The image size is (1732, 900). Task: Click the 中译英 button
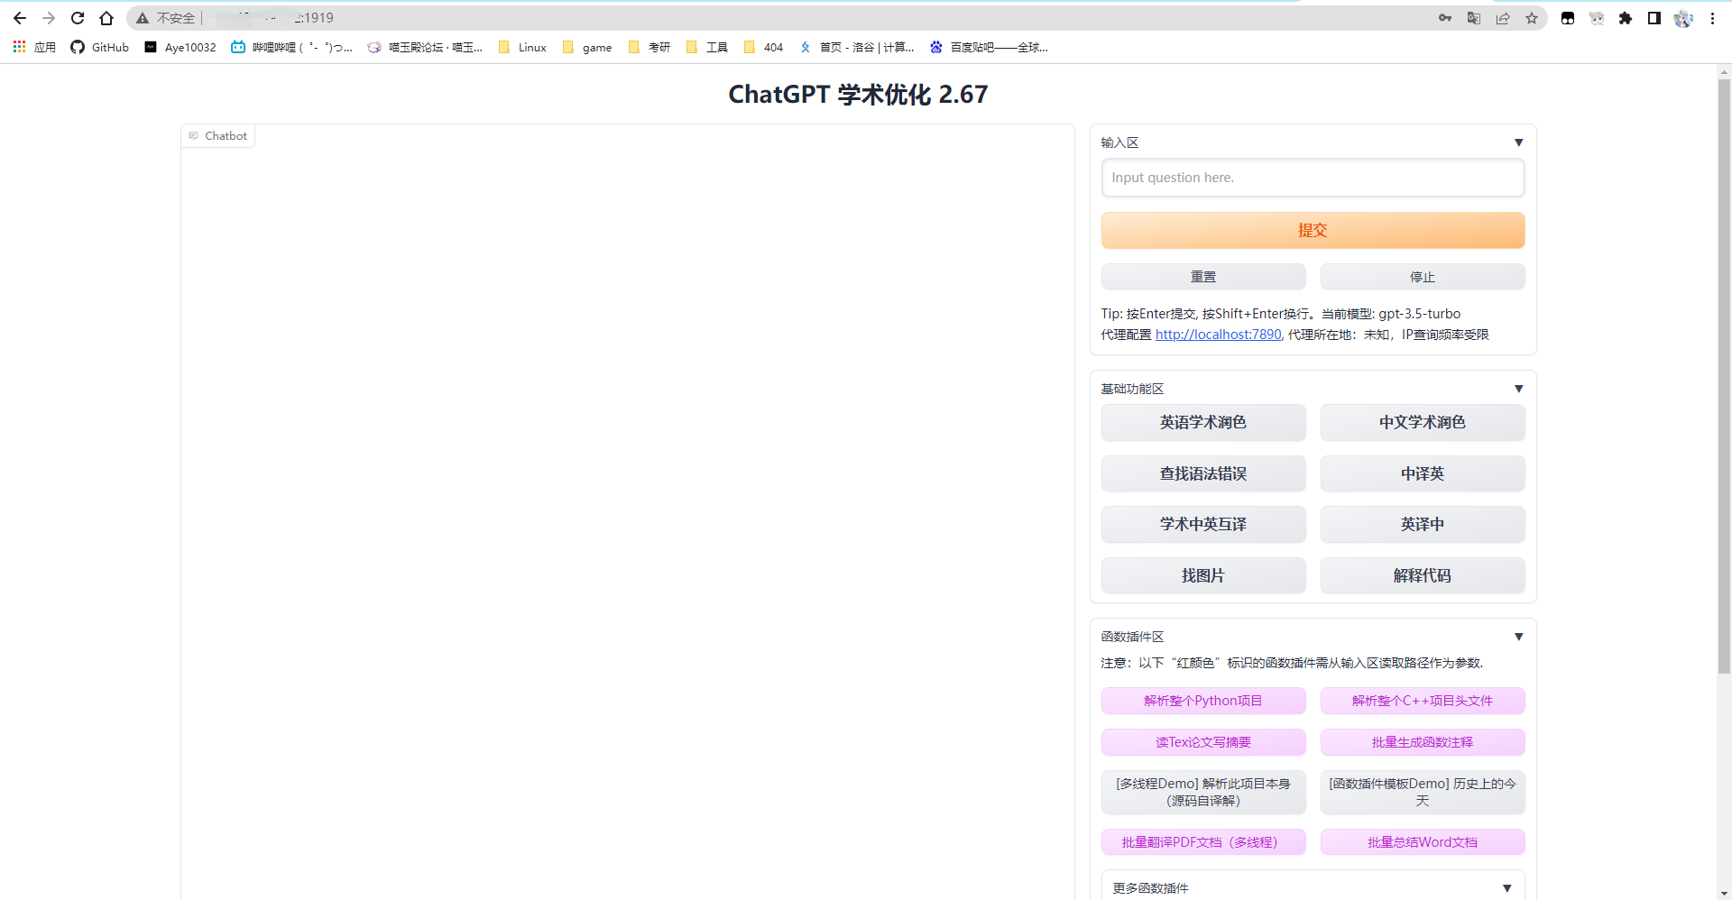1423,473
